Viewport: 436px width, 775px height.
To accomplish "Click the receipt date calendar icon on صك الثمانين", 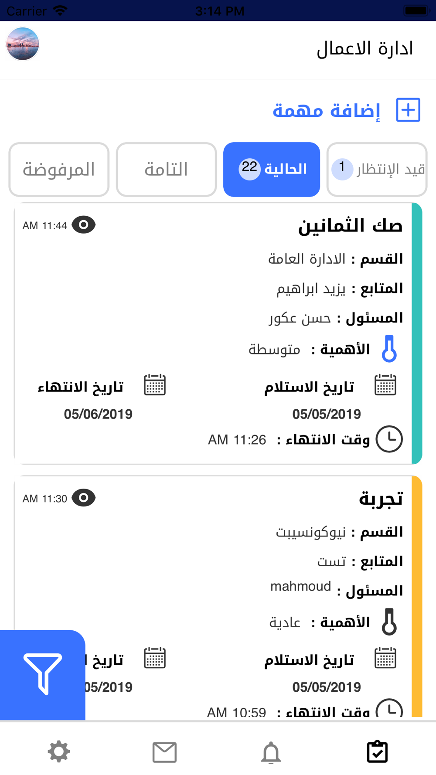I will (385, 385).
